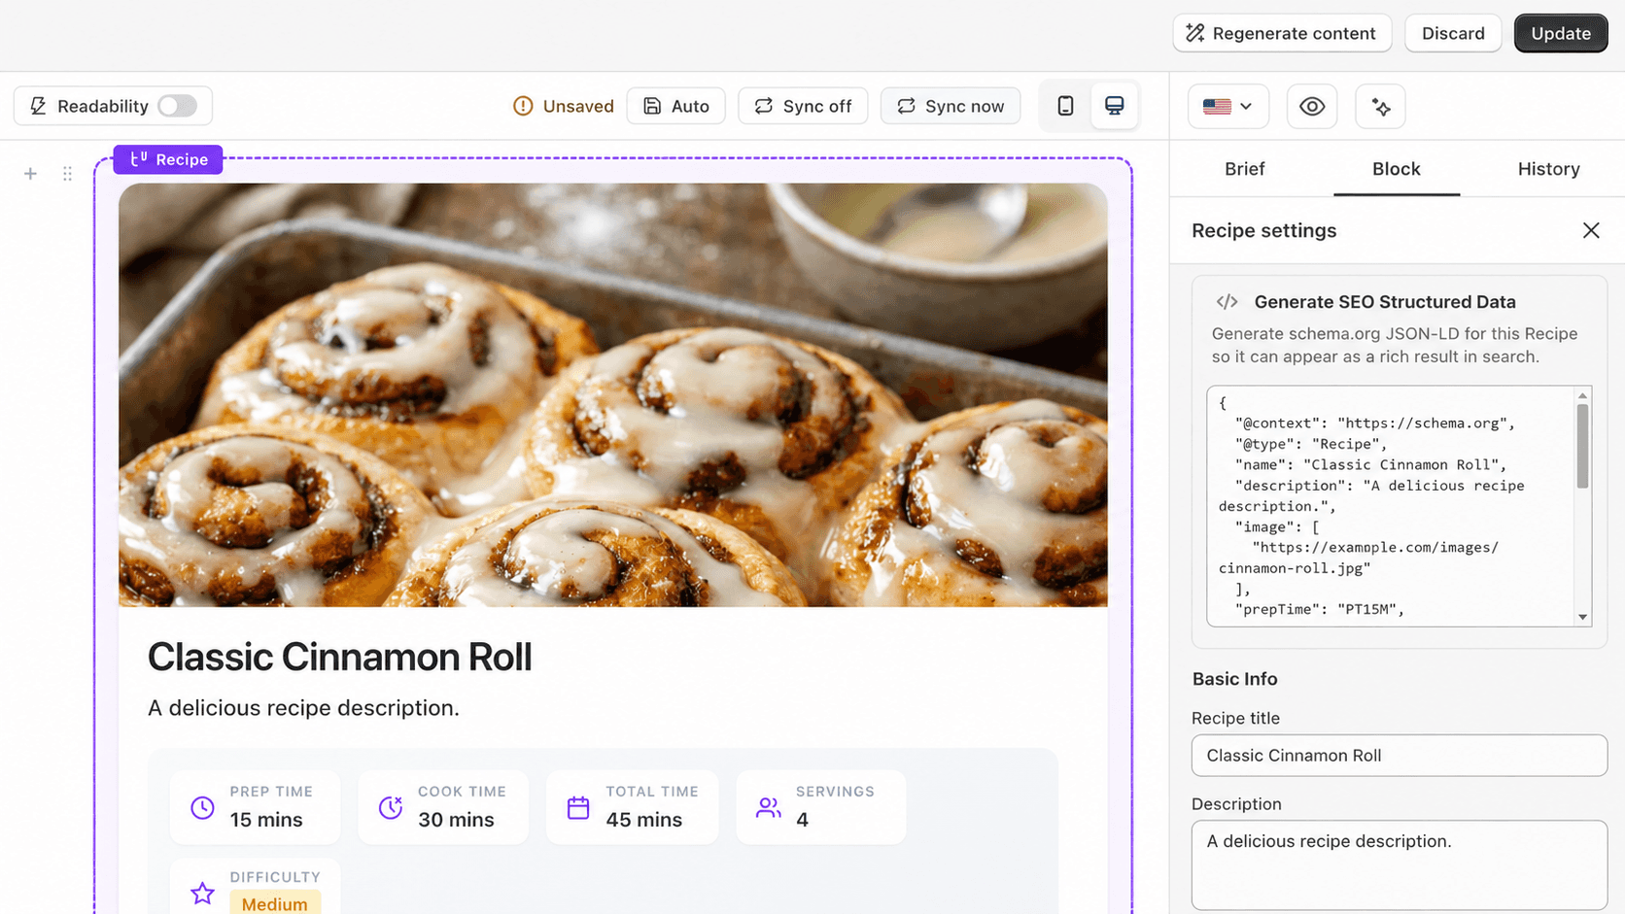Toggle the Sync off button
The height and width of the screenshot is (914, 1625).
pyautogui.click(x=803, y=106)
